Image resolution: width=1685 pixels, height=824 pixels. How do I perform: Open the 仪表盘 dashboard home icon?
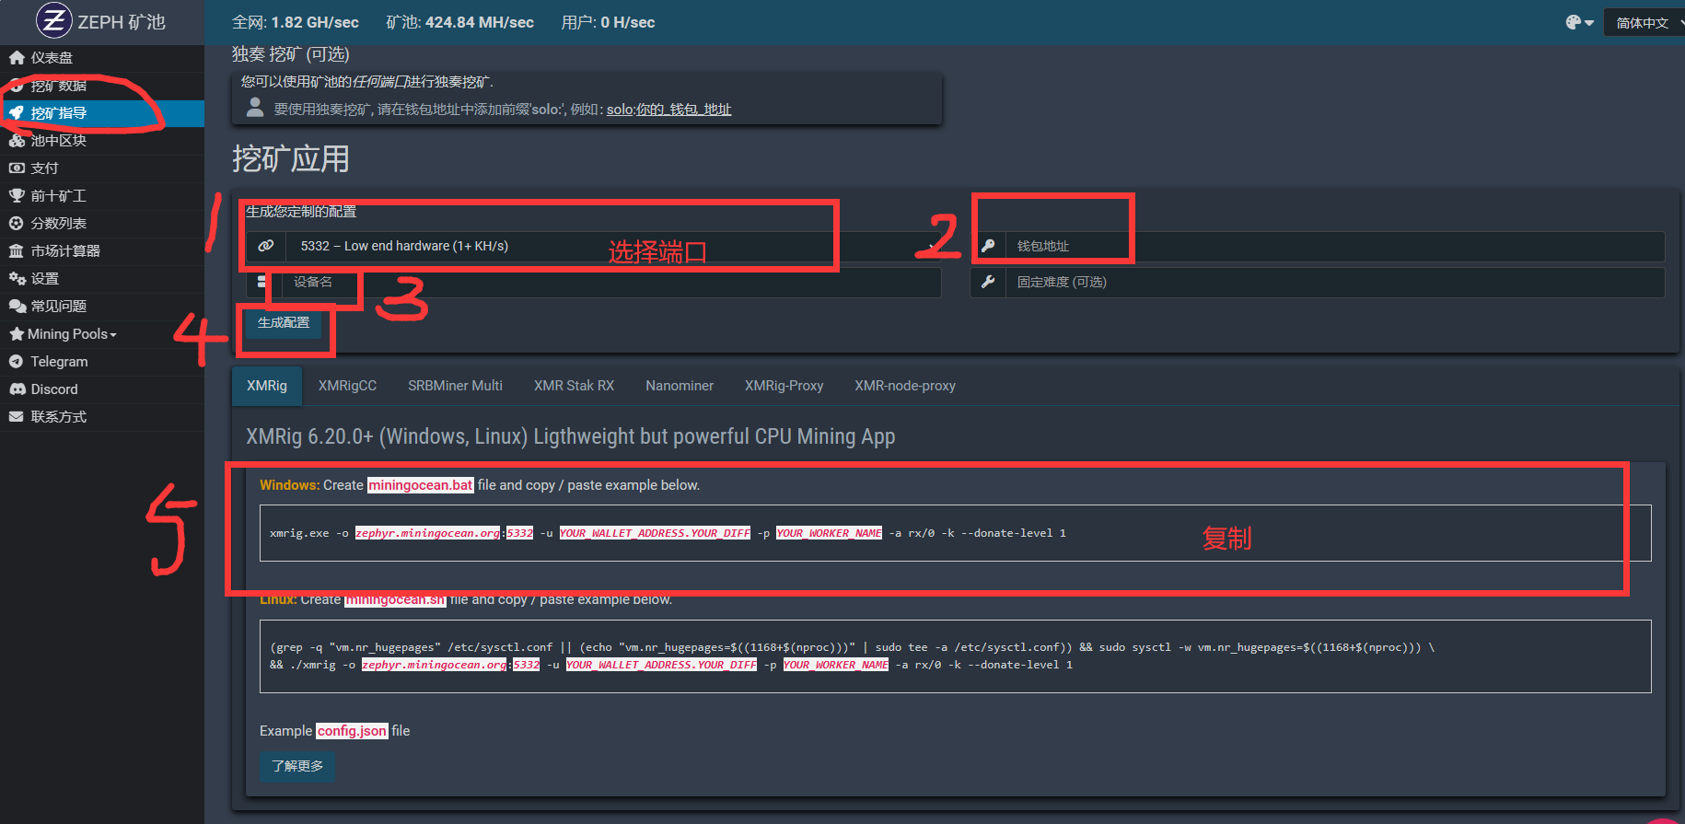pos(17,58)
